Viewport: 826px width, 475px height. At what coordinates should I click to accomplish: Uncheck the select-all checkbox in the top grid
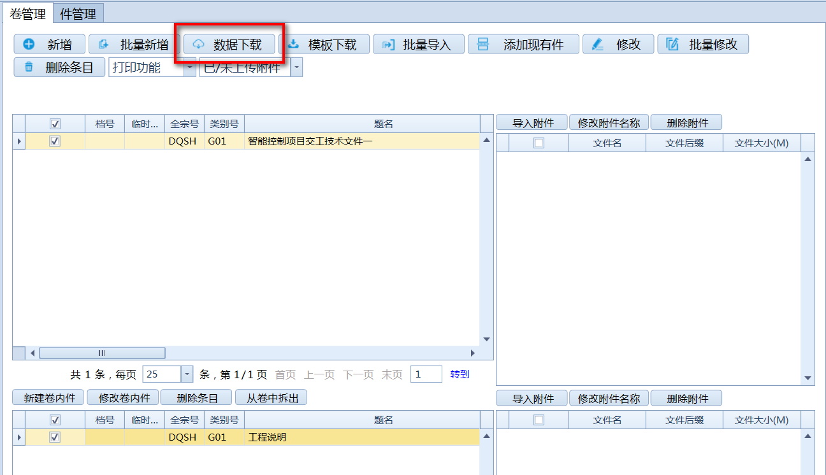54,123
